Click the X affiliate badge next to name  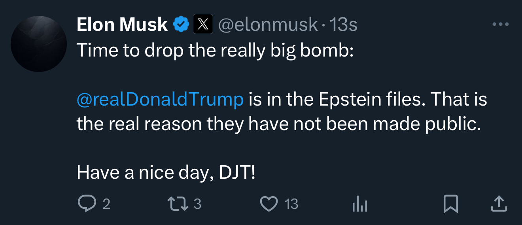pyautogui.click(x=202, y=25)
